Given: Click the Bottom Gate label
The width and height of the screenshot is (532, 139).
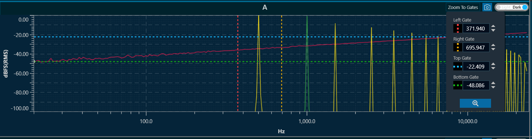Looking at the screenshot, I should point(466,77).
